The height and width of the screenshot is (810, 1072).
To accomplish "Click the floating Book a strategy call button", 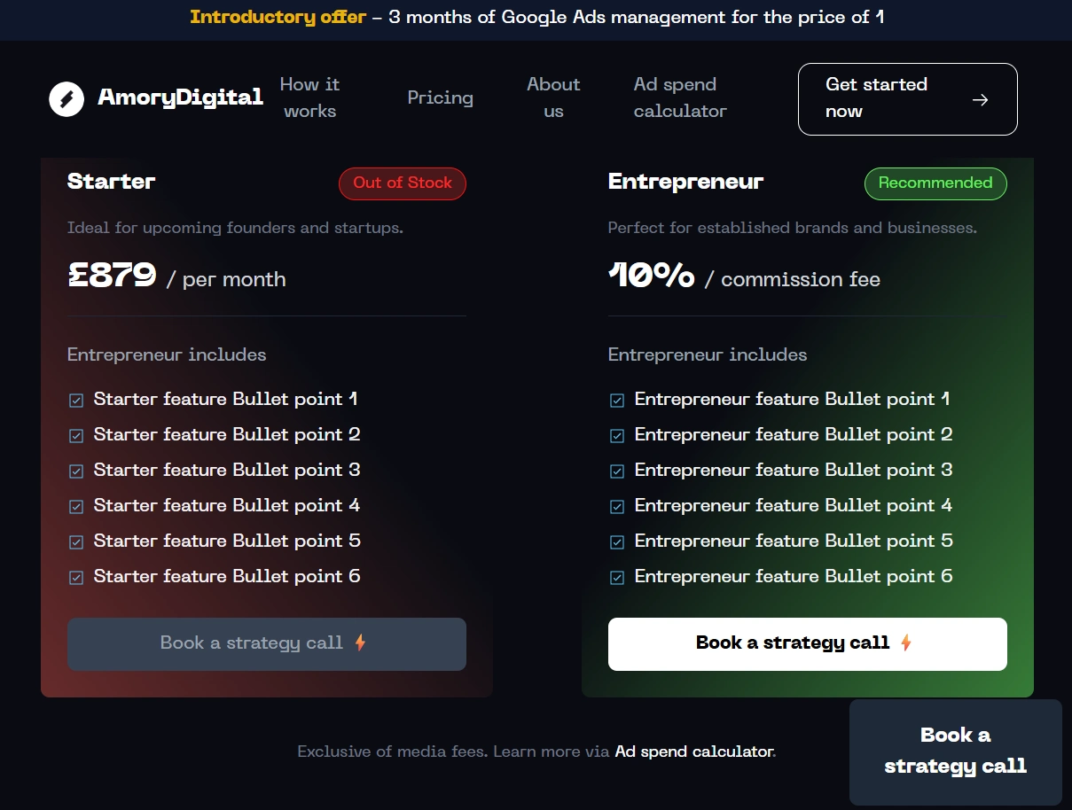I will (x=955, y=752).
